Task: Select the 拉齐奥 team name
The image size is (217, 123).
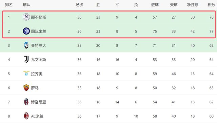Action: [x=37, y=74]
